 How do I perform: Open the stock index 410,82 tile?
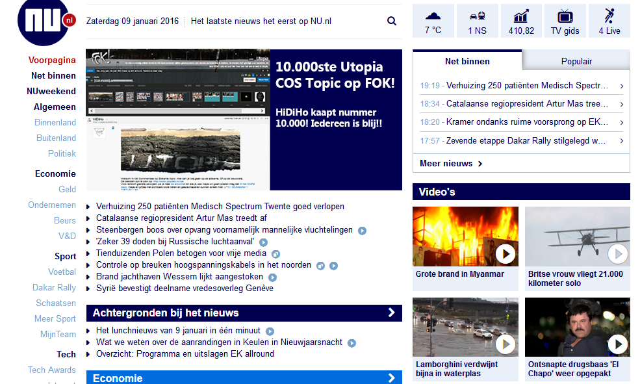[521, 21]
